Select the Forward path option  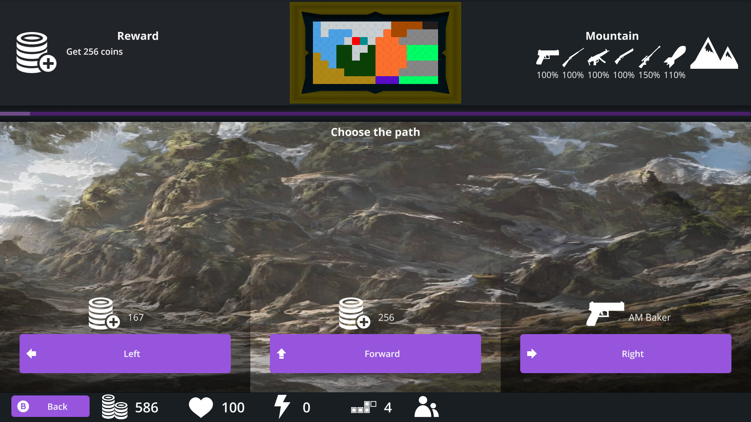point(375,353)
